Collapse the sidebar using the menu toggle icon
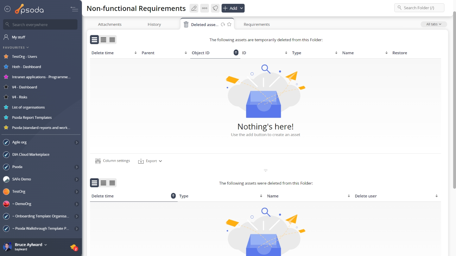Screen dimensions: 456x256 pos(74,9)
